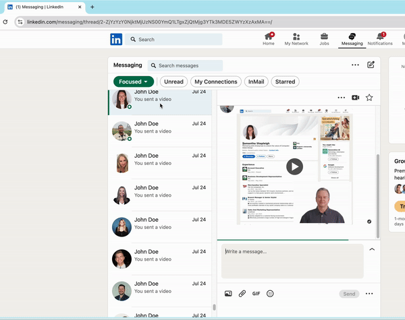Star this conversation
The image size is (405, 320).
click(369, 98)
